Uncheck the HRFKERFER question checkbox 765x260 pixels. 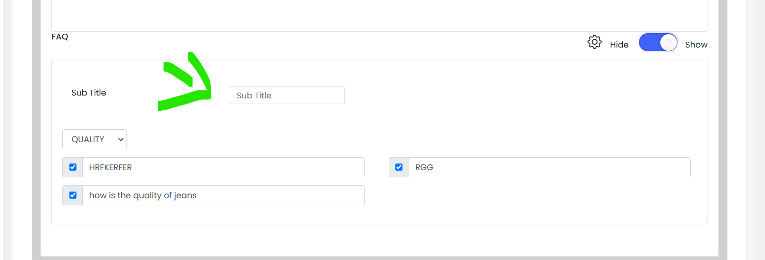(x=73, y=167)
